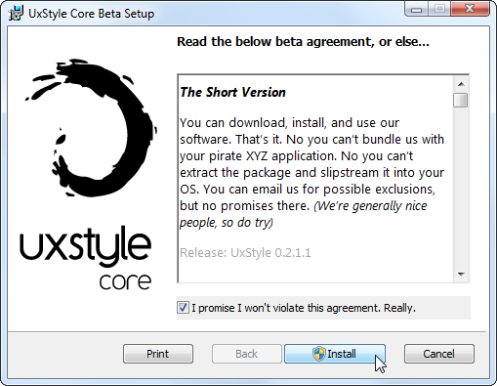Close the setup window with X
The image size is (497, 386).
click(470, 9)
